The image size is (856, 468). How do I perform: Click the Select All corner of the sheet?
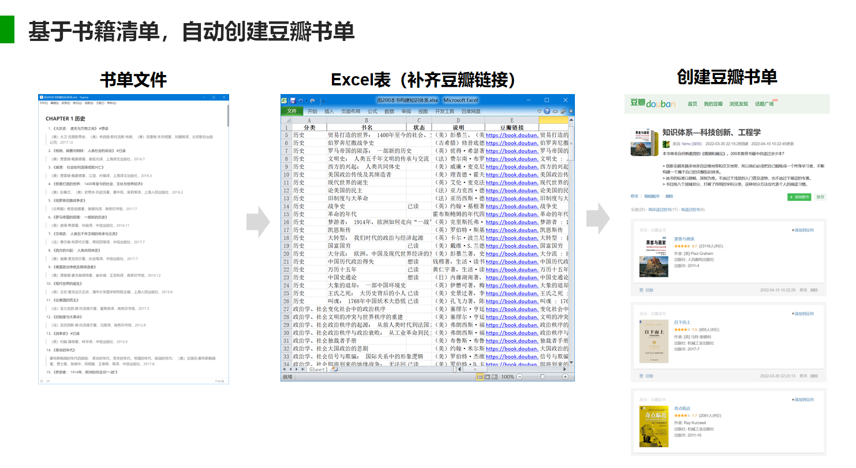click(x=286, y=120)
